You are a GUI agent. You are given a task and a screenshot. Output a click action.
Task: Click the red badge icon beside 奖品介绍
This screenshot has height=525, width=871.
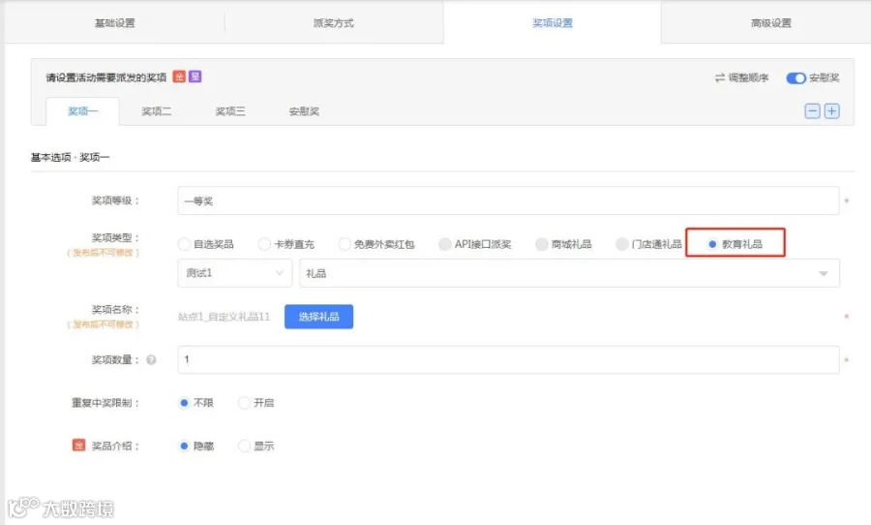point(79,445)
